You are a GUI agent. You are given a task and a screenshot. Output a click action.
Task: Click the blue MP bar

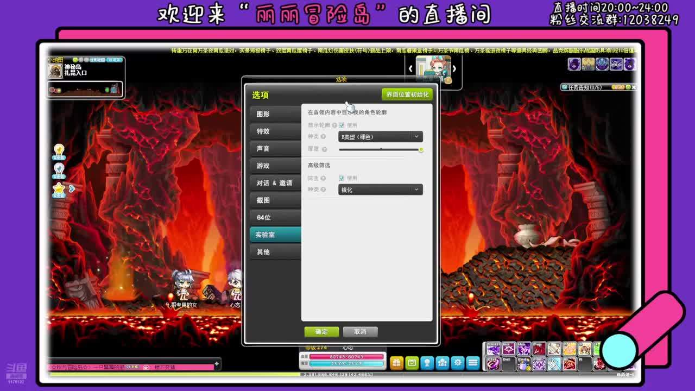pyautogui.click(x=346, y=363)
